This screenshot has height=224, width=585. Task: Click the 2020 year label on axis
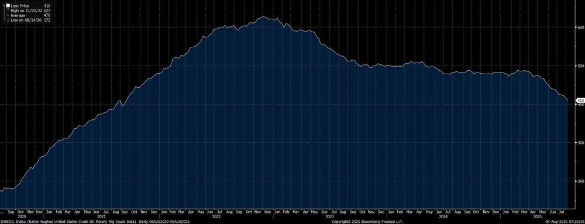[22, 216]
